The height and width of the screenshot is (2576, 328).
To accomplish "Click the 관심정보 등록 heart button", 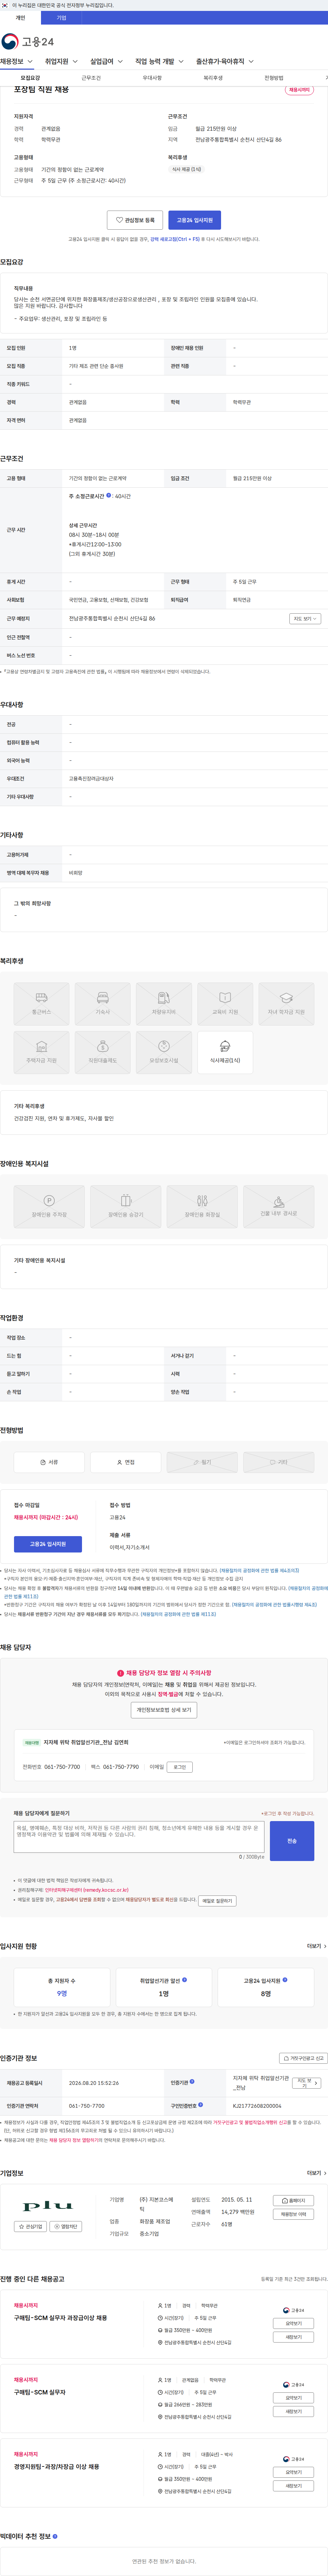I will tap(135, 220).
